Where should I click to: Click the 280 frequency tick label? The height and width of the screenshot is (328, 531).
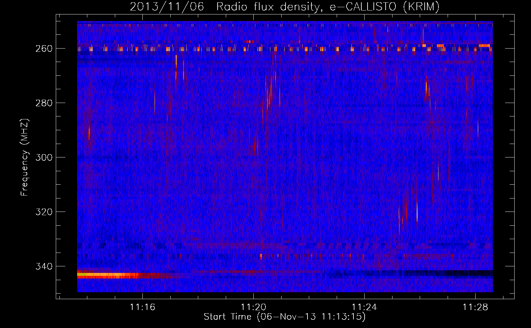click(44, 103)
